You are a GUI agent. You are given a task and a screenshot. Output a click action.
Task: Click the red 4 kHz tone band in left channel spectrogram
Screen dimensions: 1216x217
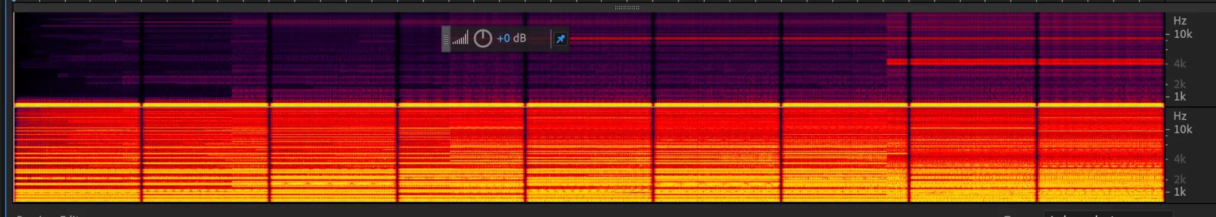coord(1025,61)
